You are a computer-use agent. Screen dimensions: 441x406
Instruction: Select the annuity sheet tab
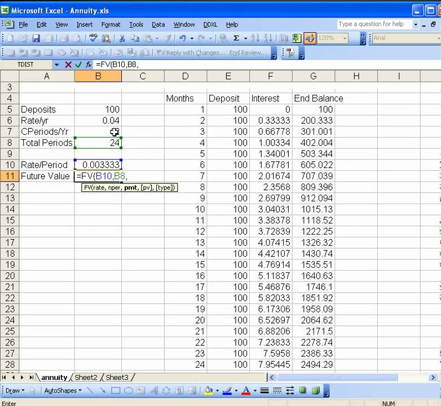[x=54, y=377]
